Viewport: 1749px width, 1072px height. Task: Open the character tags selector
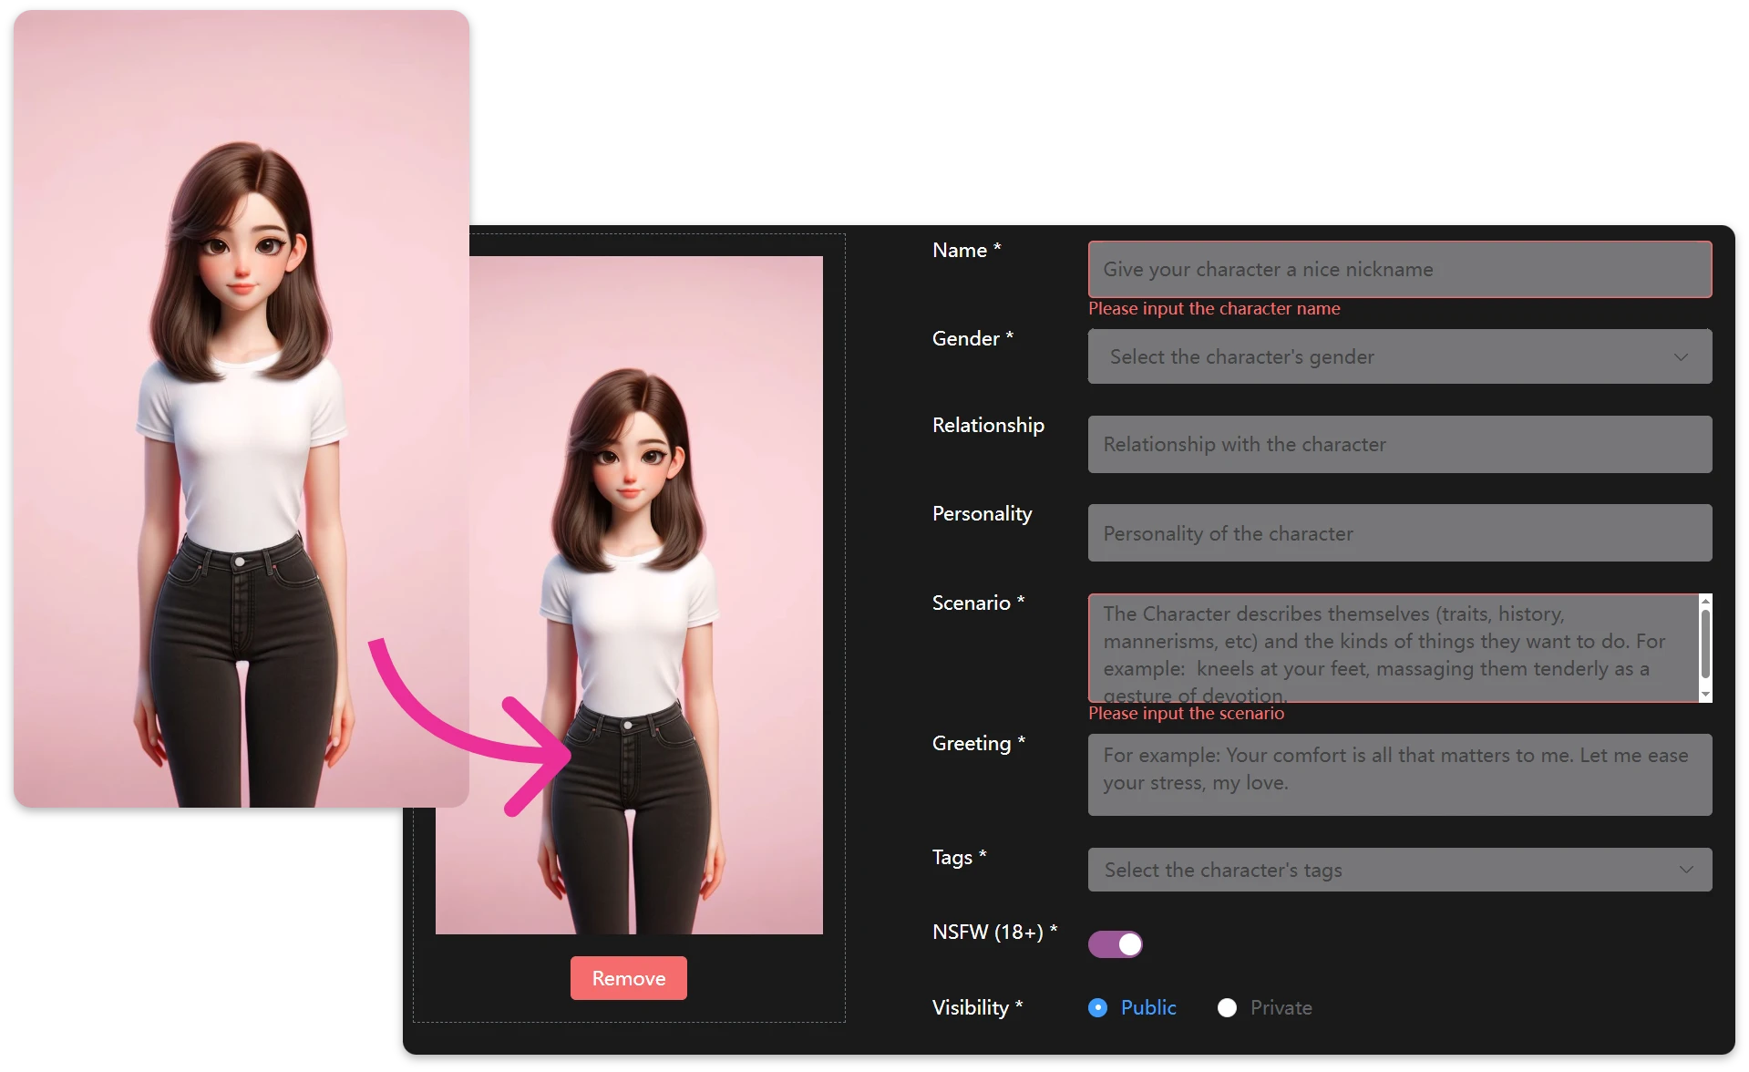[x=1400, y=870]
